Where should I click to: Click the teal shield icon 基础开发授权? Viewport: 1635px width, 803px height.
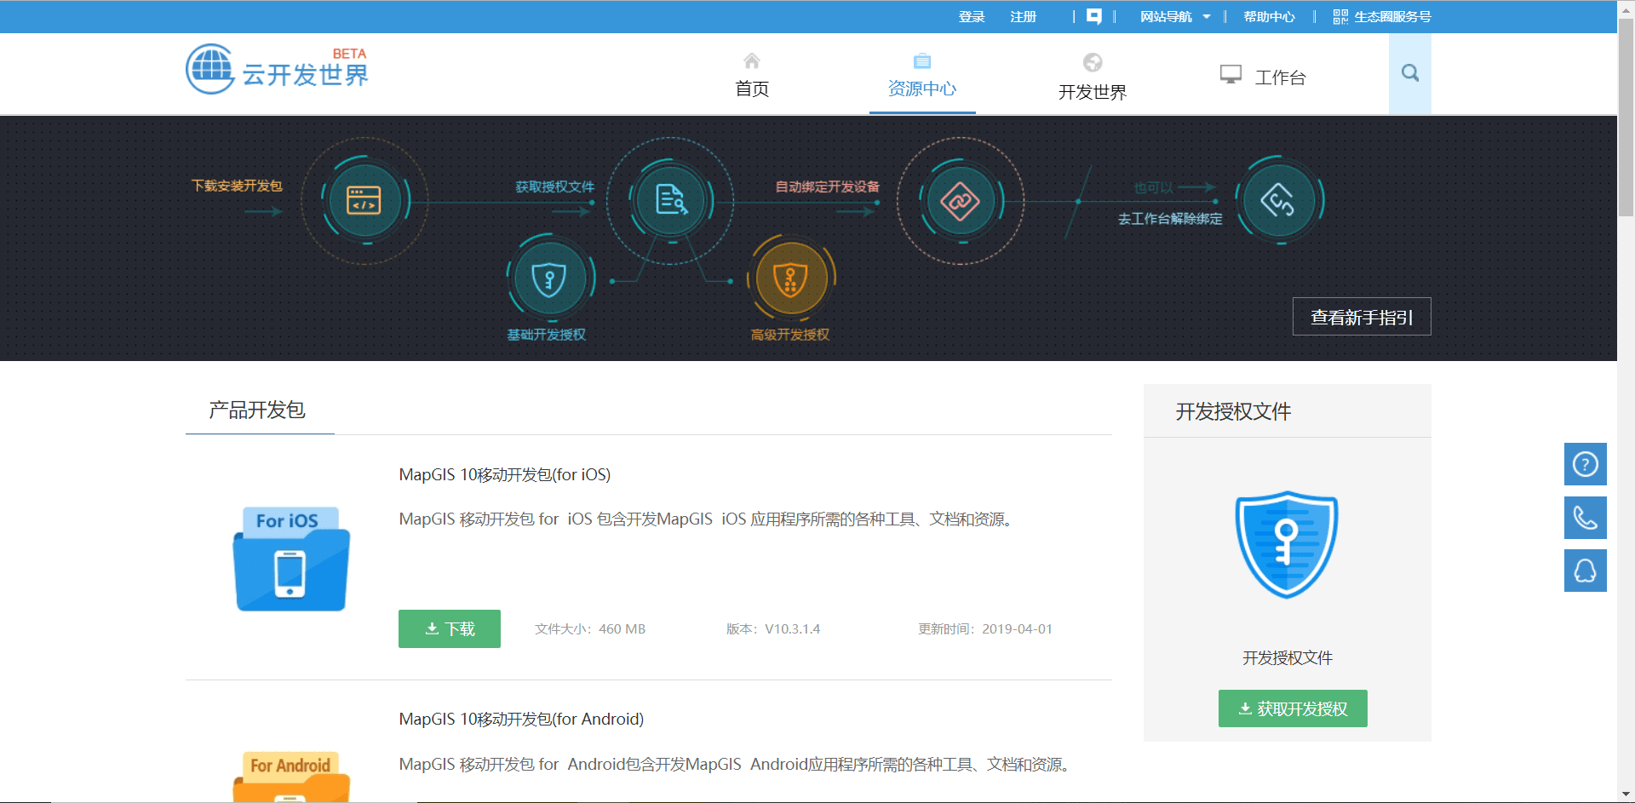click(x=549, y=278)
